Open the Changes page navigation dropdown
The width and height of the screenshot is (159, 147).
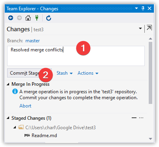pos(140,28)
